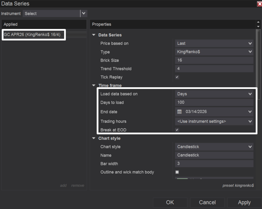Click the remove link
This screenshot has height=209, width=262.
78,185
